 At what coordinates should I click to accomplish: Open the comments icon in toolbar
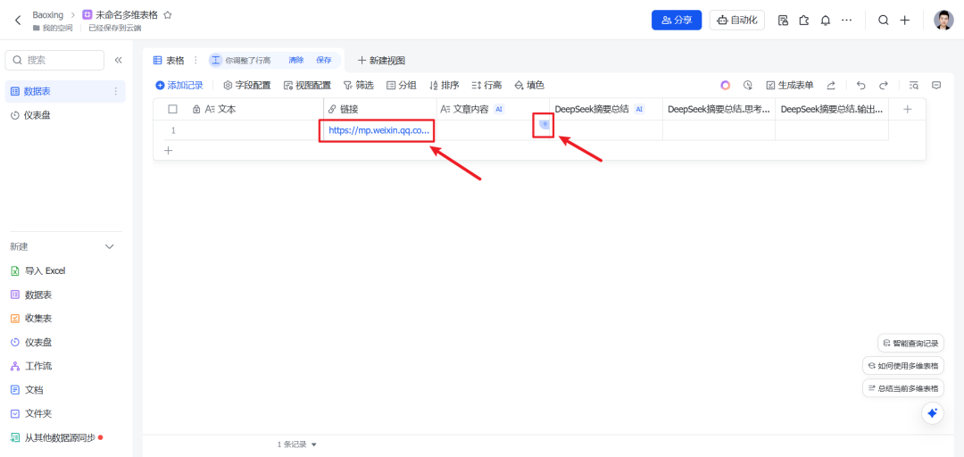pos(936,86)
